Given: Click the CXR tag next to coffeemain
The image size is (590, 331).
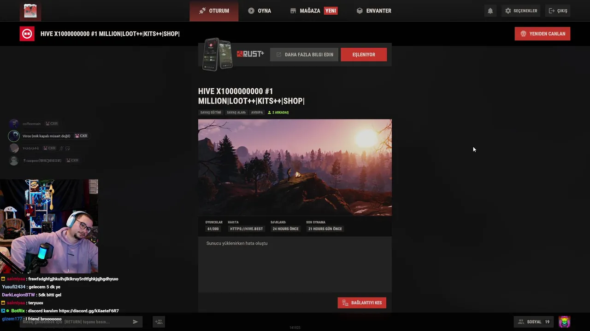Looking at the screenshot, I should click(51, 124).
